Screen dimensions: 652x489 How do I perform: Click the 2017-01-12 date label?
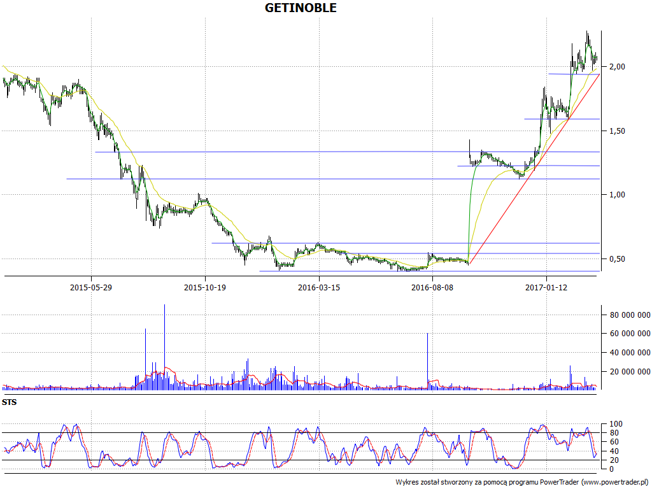coord(546,288)
